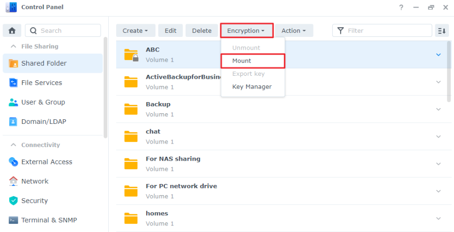
Task: Select the For PC network drive name
Action: pos(181,186)
